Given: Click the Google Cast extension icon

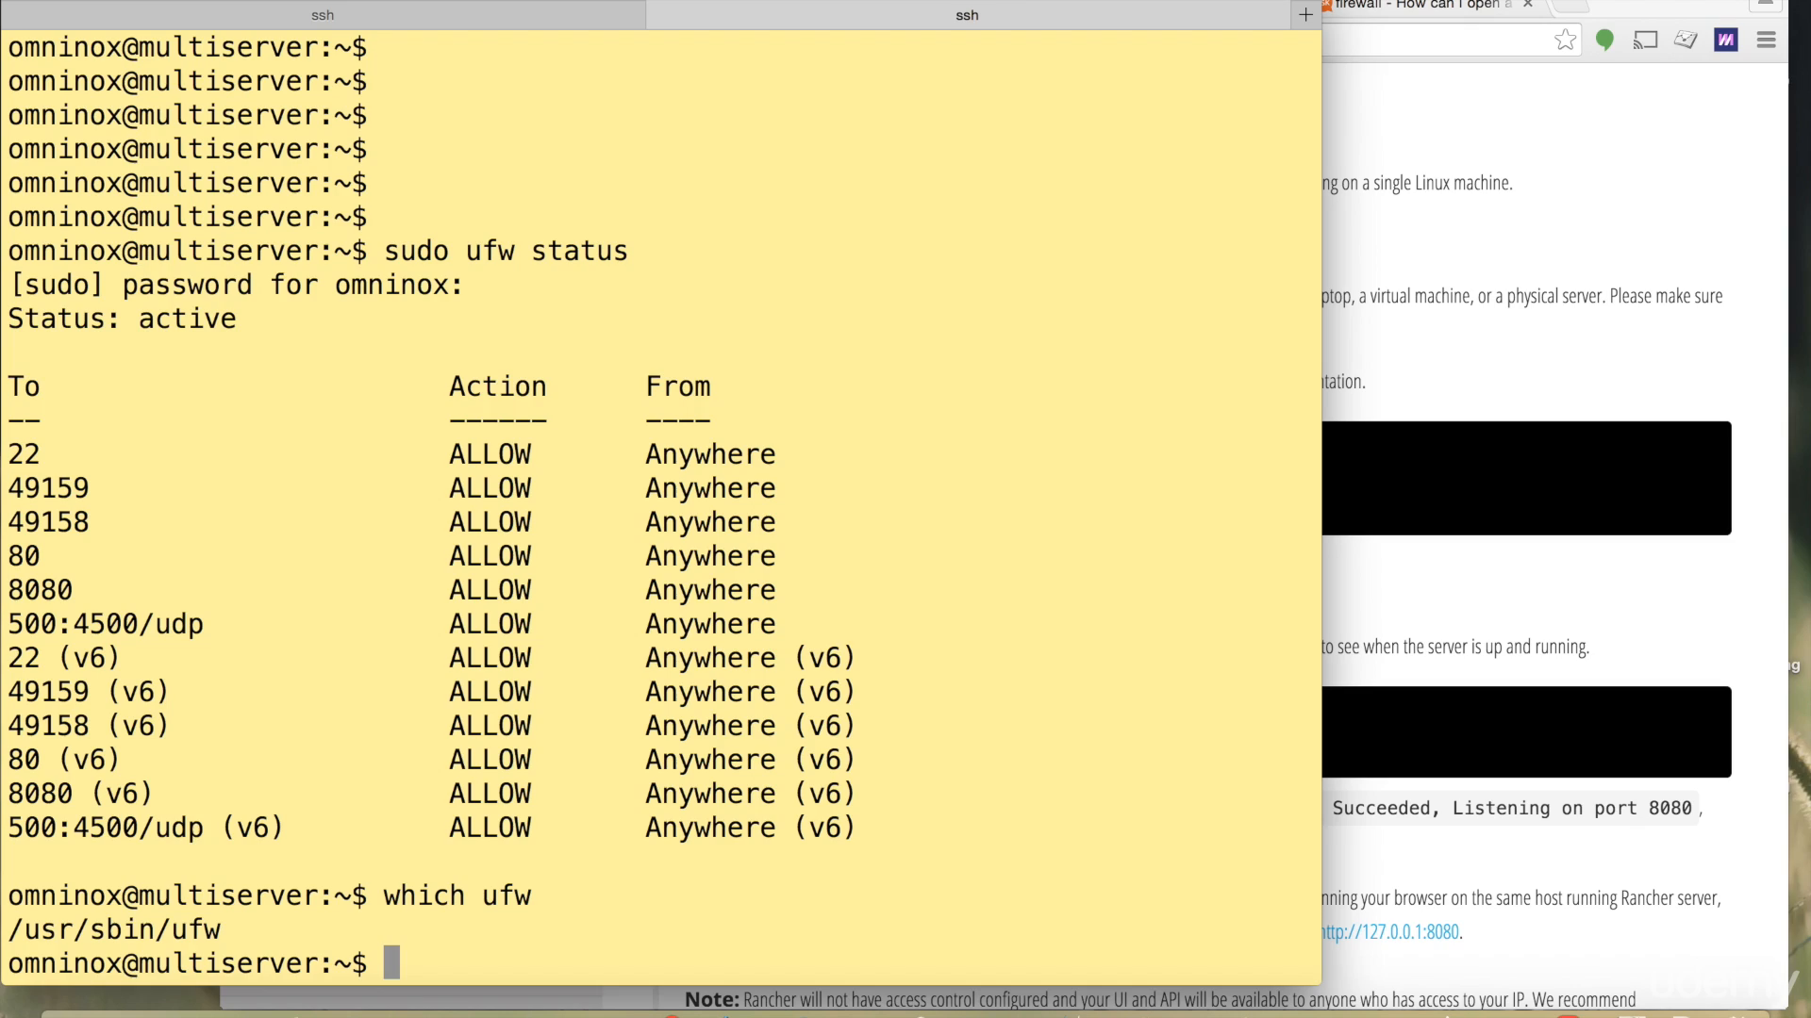Looking at the screenshot, I should 1645,40.
